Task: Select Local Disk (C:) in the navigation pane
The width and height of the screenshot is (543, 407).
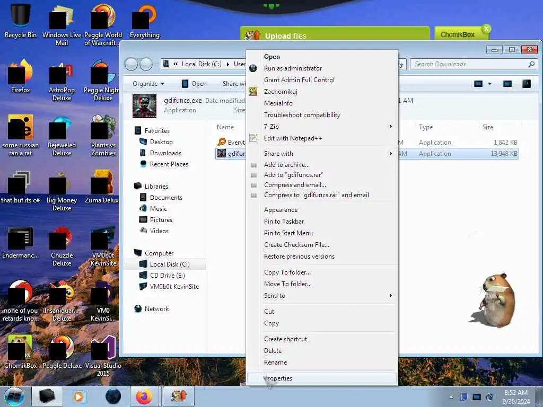Action: point(164,264)
